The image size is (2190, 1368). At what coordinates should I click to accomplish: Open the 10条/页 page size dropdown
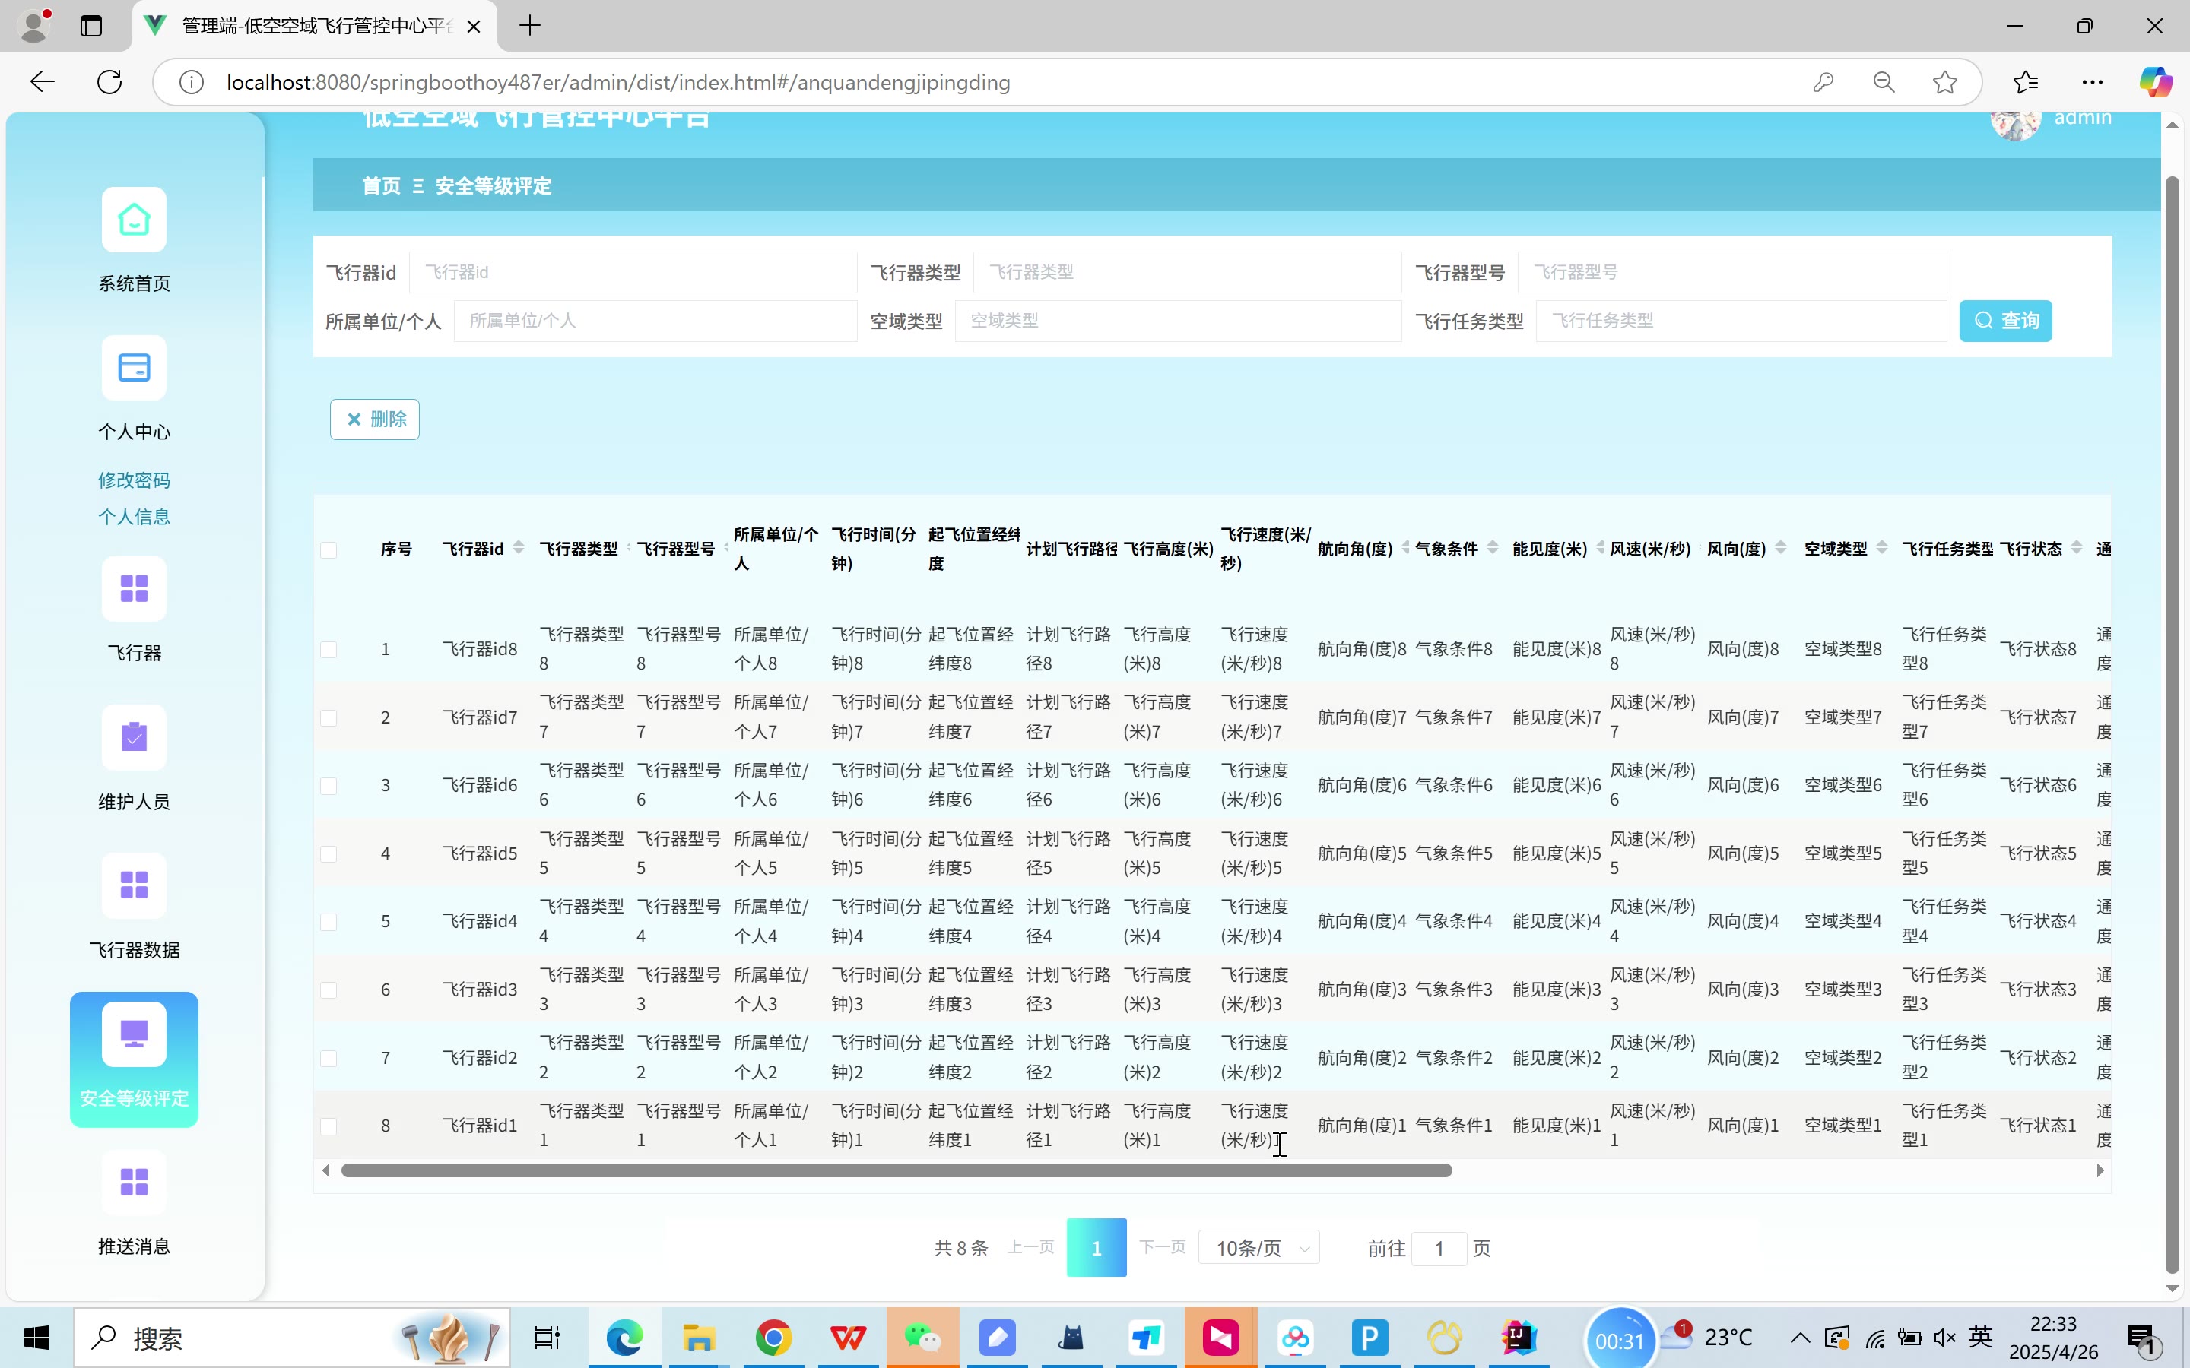(1258, 1248)
